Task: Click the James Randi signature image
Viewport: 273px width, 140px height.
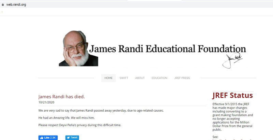Action: (232, 60)
